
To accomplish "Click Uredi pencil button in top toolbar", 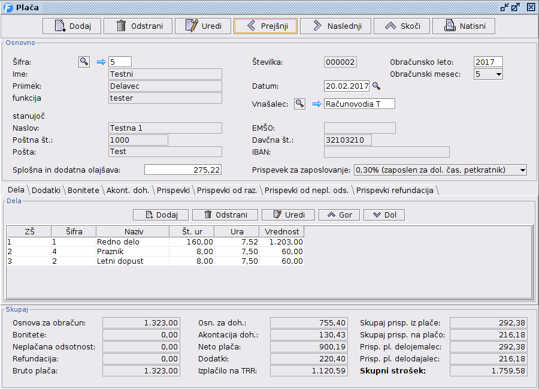I will [203, 26].
